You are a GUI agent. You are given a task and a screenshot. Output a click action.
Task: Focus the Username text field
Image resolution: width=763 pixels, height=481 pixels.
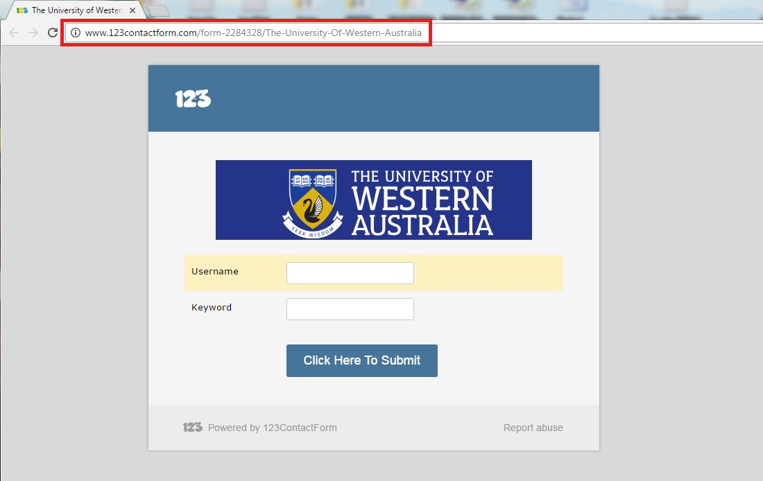350,273
